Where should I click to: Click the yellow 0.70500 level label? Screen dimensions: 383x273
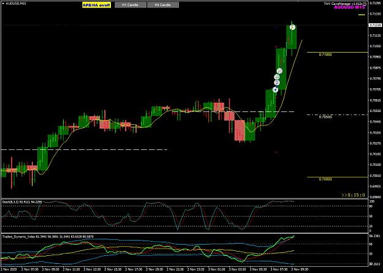tap(325, 117)
